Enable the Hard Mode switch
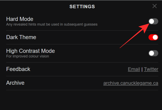 pyautogui.click(x=153, y=21)
